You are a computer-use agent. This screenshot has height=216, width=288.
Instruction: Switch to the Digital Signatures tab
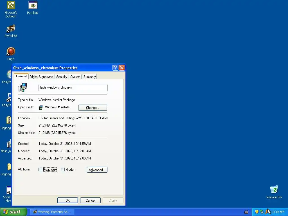[x=41, y=77]
